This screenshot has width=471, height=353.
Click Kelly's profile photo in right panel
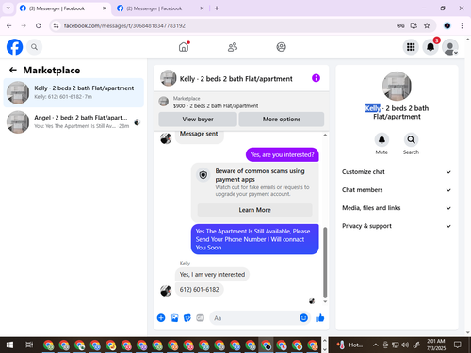pos(397,86)
